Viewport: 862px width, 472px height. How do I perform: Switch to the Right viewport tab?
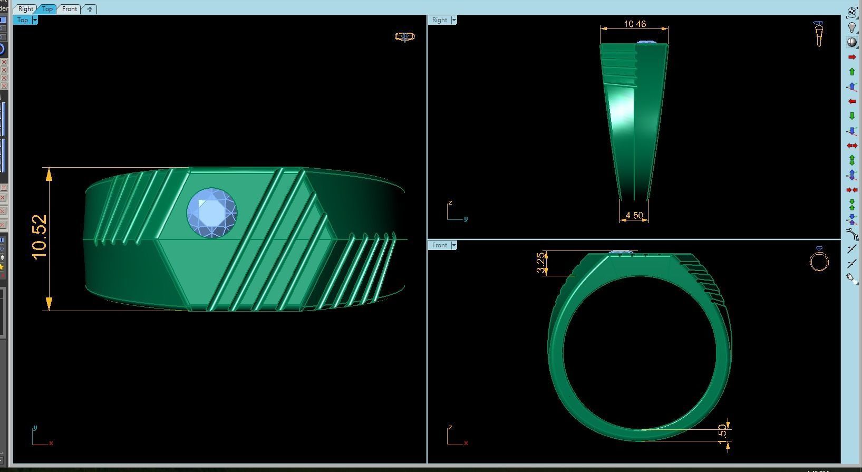[25, 9]
